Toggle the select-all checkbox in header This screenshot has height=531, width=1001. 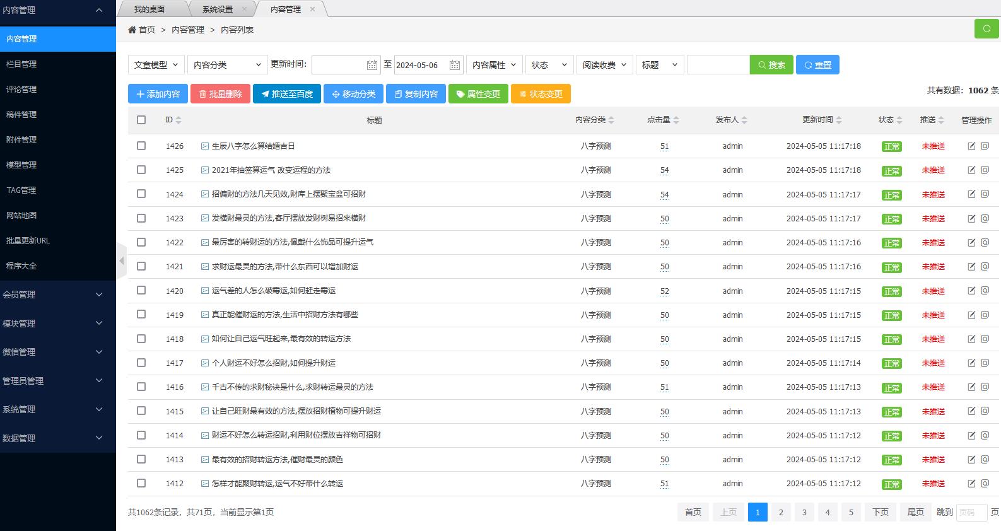[141, 120]
